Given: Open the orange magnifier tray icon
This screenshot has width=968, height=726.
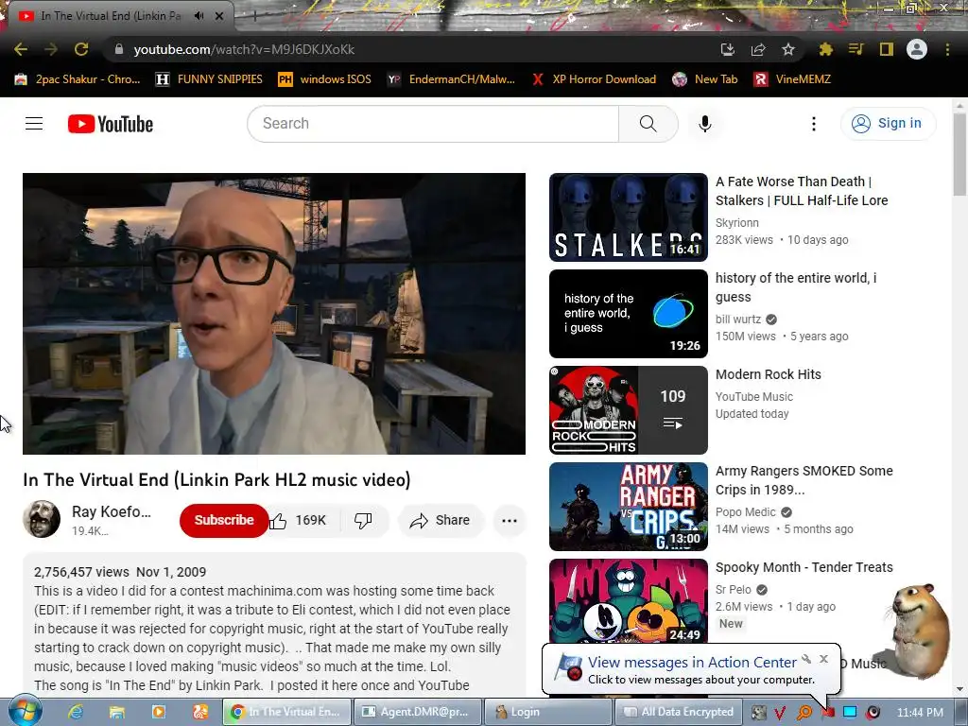Looking at the screenshot, I should 804,713.
